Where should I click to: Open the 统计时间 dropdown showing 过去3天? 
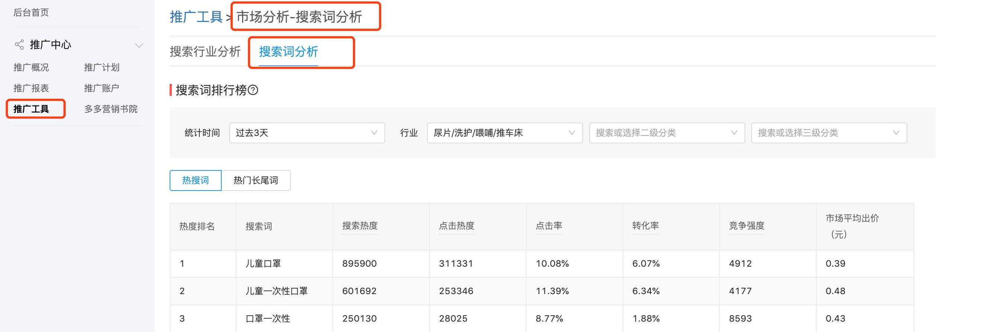(x=306, y=133)
